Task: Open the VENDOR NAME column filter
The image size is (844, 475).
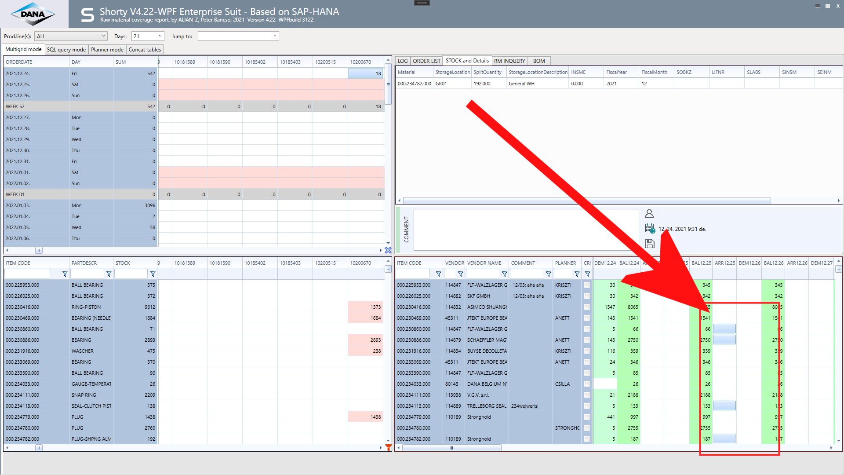Action: (x=504, y=274)
